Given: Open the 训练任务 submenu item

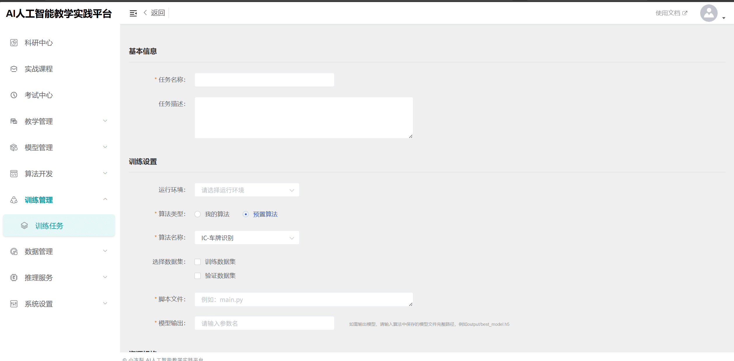Looking at the screenshot, I should [x=49, y=226].
